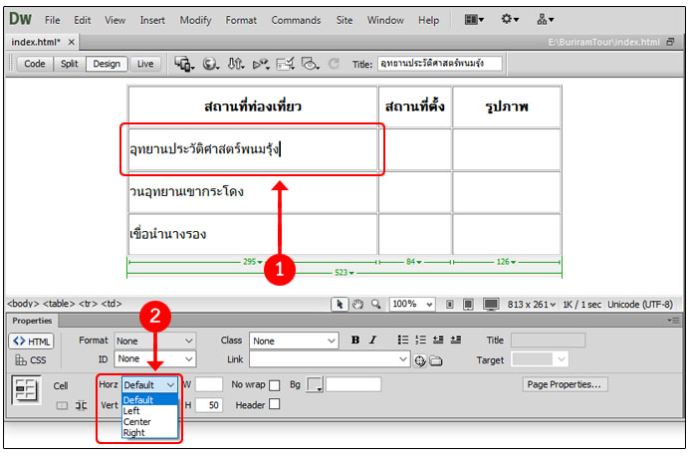The width and height of the screenshot is (688, 456).
Task: Choose Center in the Horz dropdown list
Action: point(137,422)
